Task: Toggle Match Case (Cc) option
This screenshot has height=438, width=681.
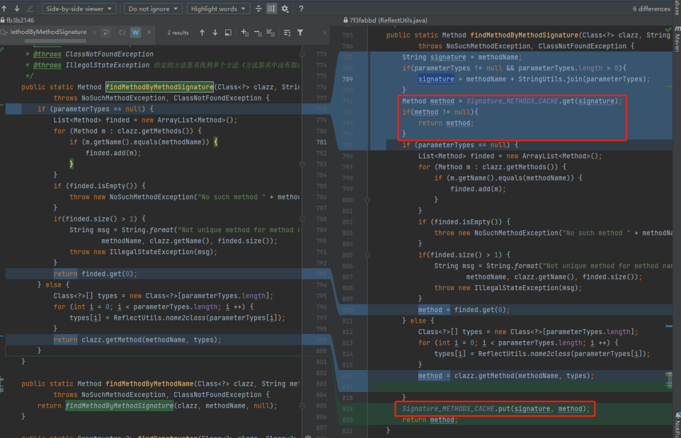Action: tap(122, 33)
